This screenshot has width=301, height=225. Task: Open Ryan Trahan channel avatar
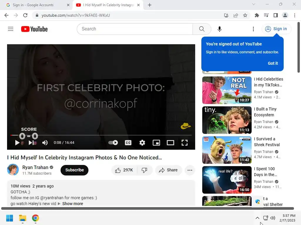tap(13, 170)
